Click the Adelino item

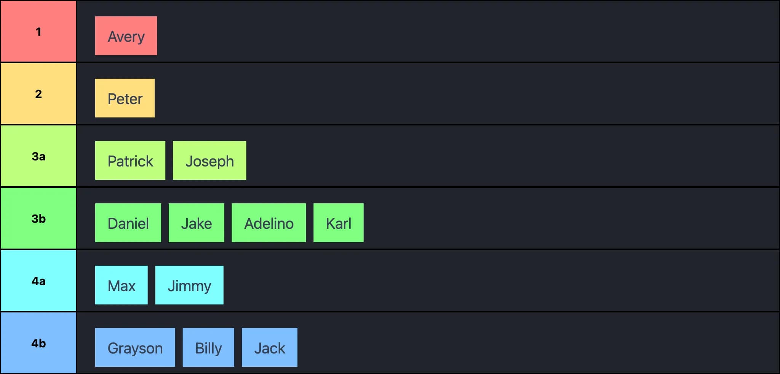(x=269, y=223)
